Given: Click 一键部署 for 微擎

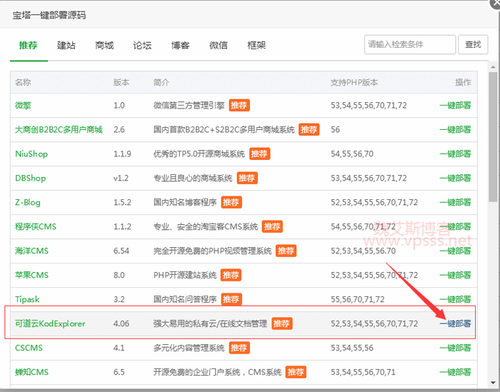Looking at the screenshot, I should click(455, 105).
